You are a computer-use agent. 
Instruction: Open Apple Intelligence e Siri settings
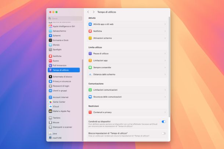coord(64,26)
